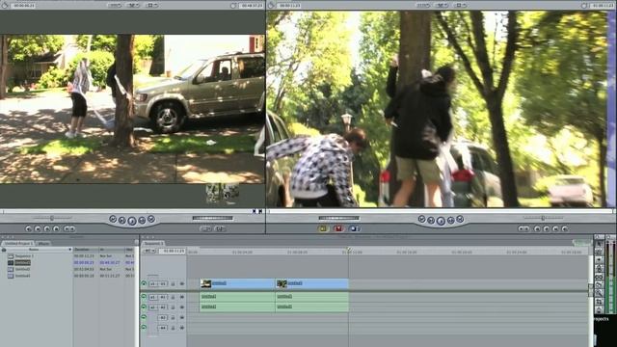Click Add Marker button in Viewer
Image resolution: width=617 pixels, height=347 pixels.
pos(57,228)
